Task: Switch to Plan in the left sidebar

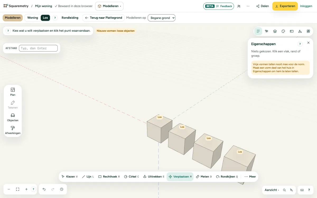Action: [x=13, y=92]
